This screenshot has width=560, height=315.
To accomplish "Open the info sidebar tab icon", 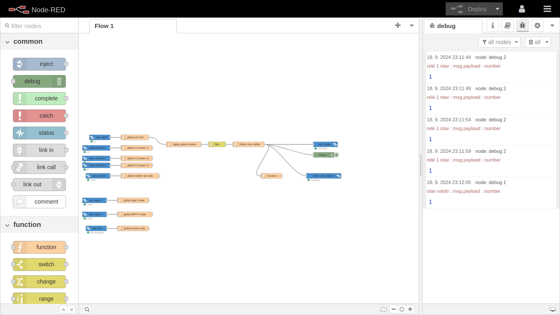I will point(493,26).
